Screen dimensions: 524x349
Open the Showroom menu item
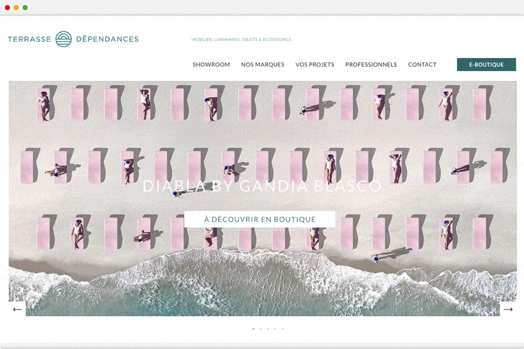pyautogui.click(x=211, y=65)
